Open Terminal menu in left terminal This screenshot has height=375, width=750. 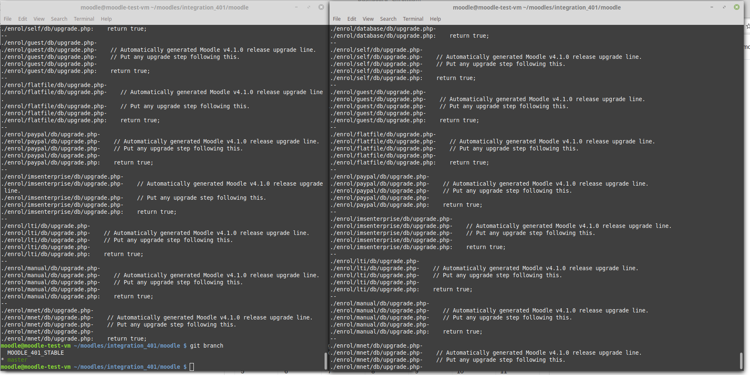(x=84, y=19)
